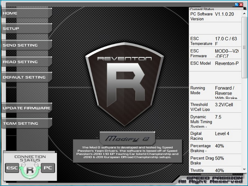Select the Percent Drag Brake label
248x186 pixels.
click(x=202, y=161)
